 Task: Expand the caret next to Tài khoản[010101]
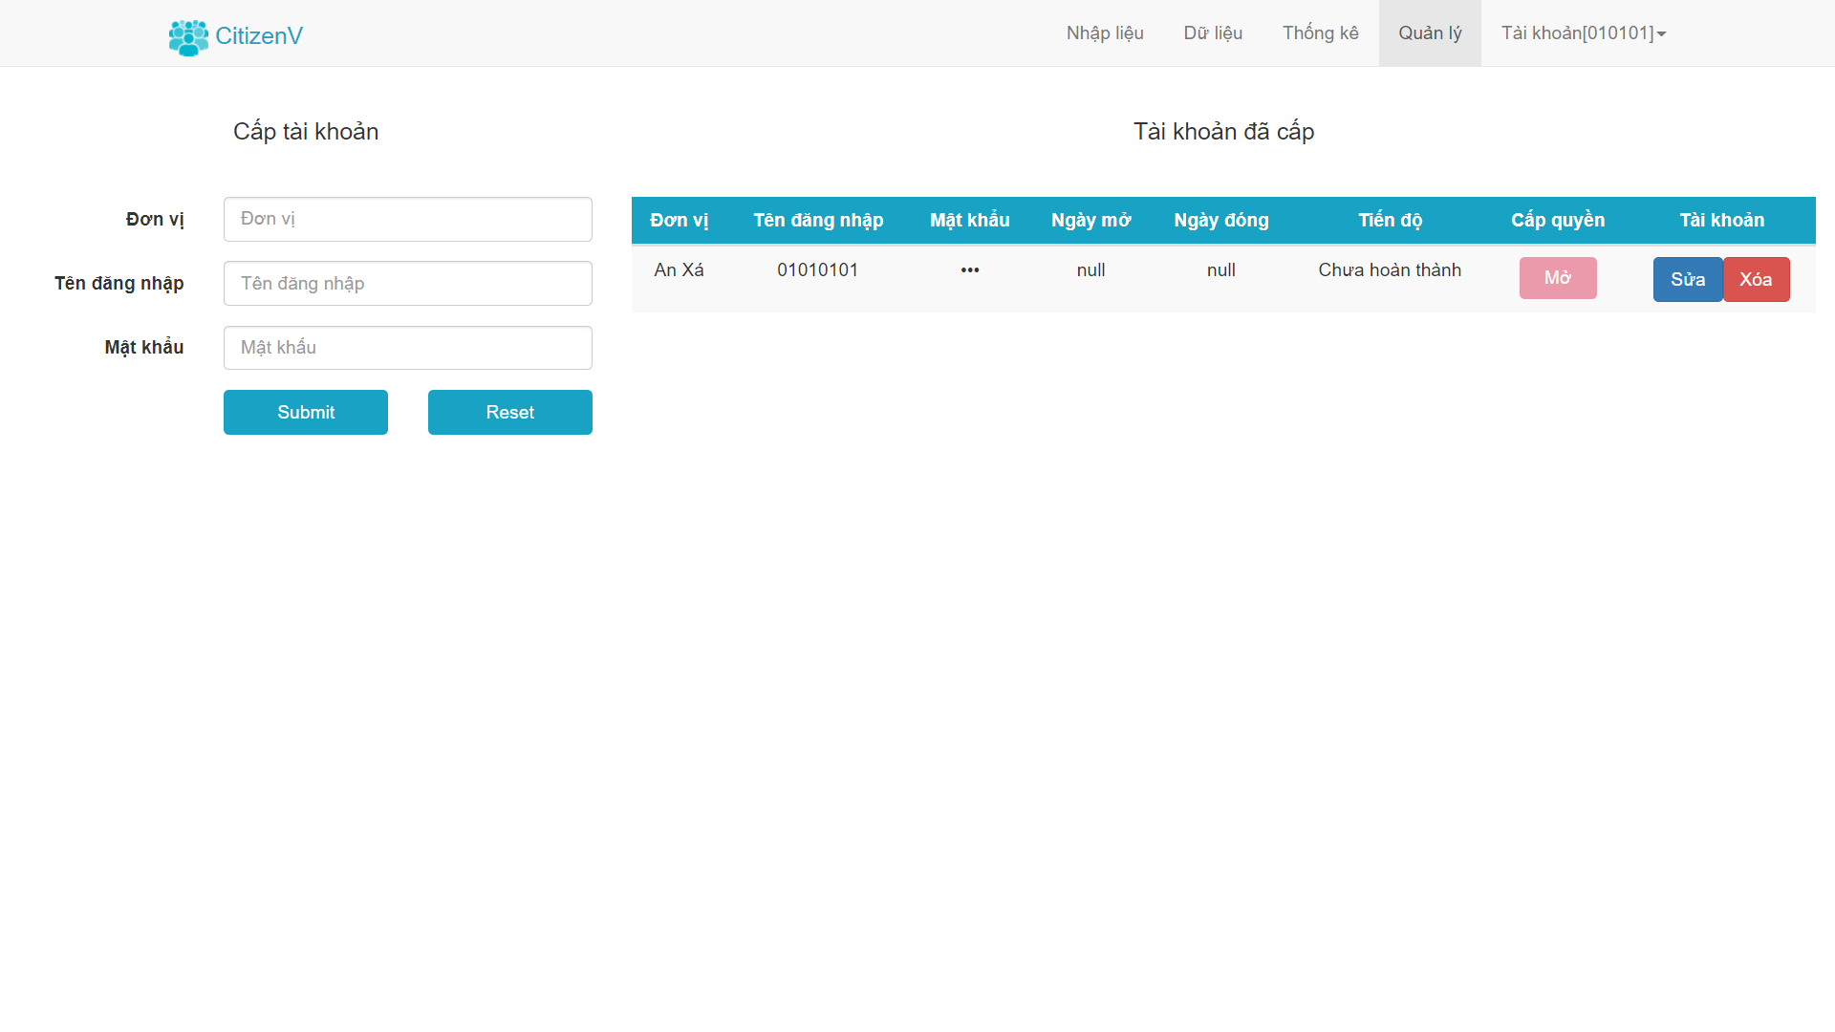point(1660,33)
